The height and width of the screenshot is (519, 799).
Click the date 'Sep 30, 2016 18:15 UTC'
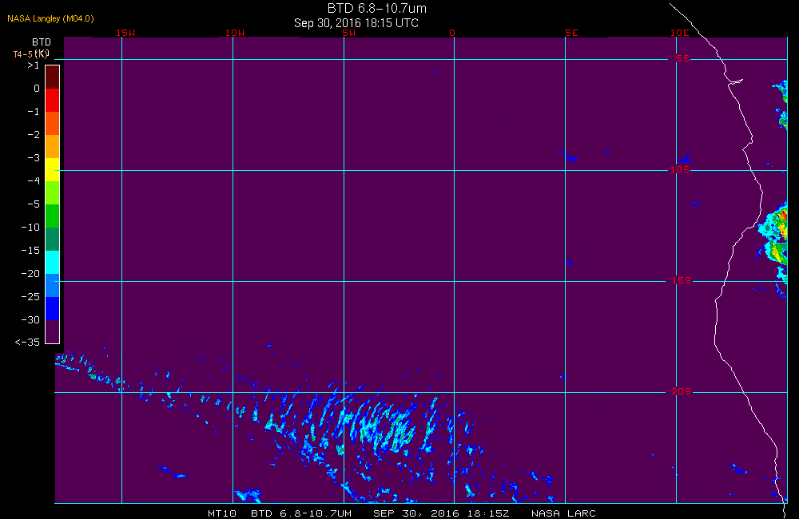(x=356, y=23)
